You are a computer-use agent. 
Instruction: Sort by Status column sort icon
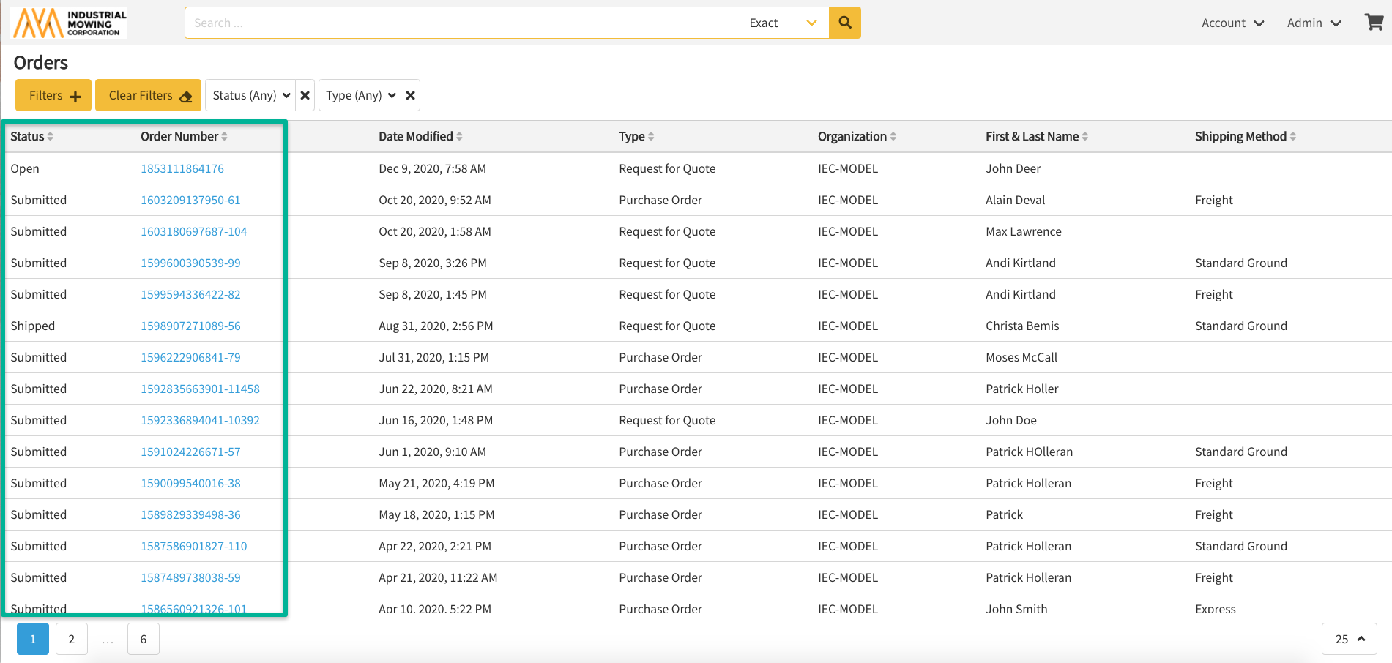point(51,137)
